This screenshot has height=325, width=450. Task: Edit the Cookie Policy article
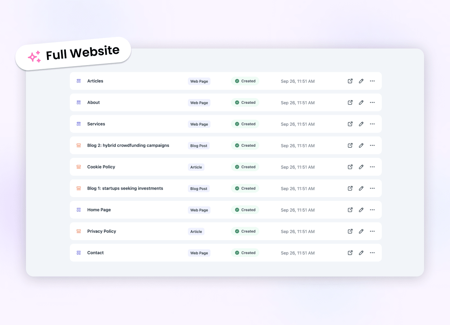click(361, 167)
